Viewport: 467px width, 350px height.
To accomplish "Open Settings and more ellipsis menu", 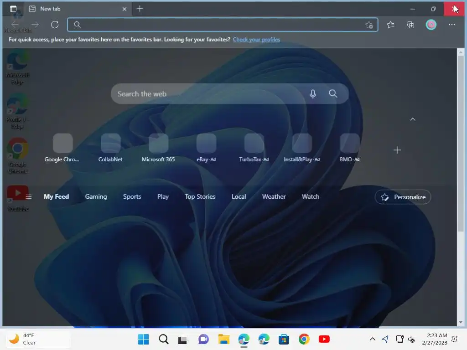I will click(452, 25).
